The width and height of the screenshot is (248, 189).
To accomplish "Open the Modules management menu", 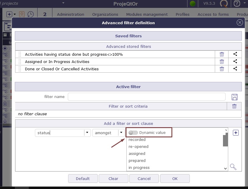I will (147, 14).
